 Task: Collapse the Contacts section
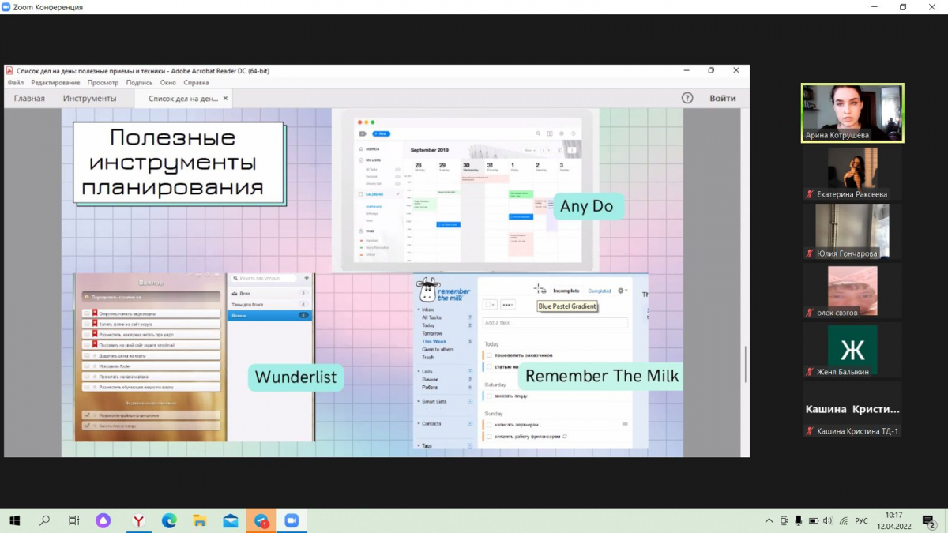click(x=418, y=423)
